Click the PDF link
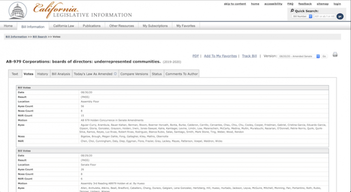 tap(196, 56)
